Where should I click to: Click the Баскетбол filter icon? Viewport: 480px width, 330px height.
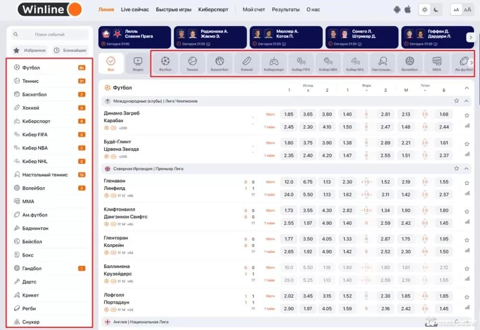tap(219, 63)
